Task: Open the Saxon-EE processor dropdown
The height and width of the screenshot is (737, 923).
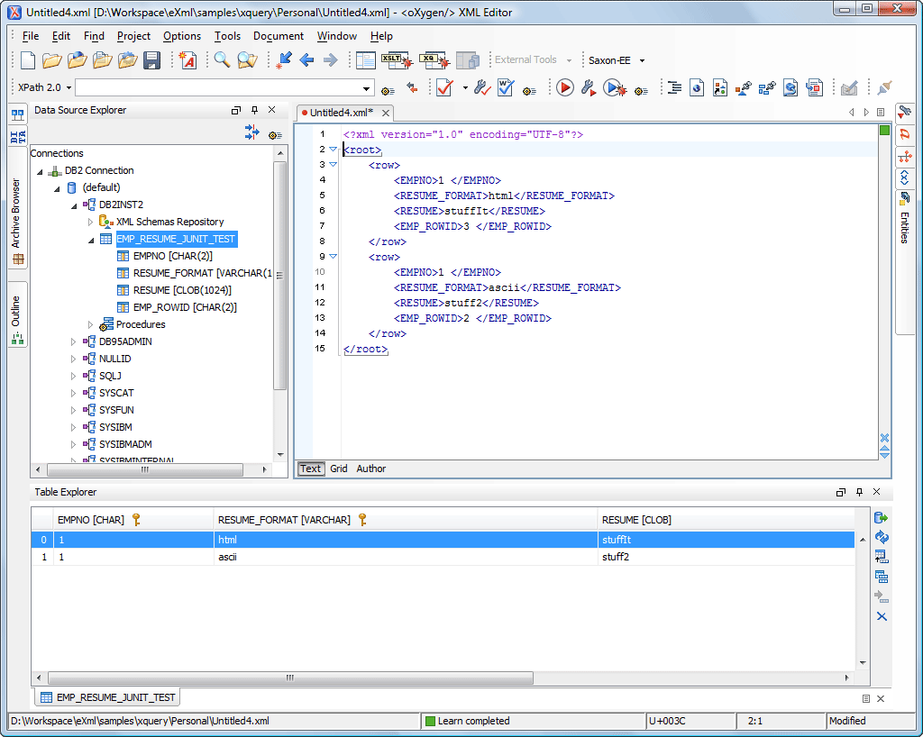Action: pyautogui.click(x=641, y=59)
